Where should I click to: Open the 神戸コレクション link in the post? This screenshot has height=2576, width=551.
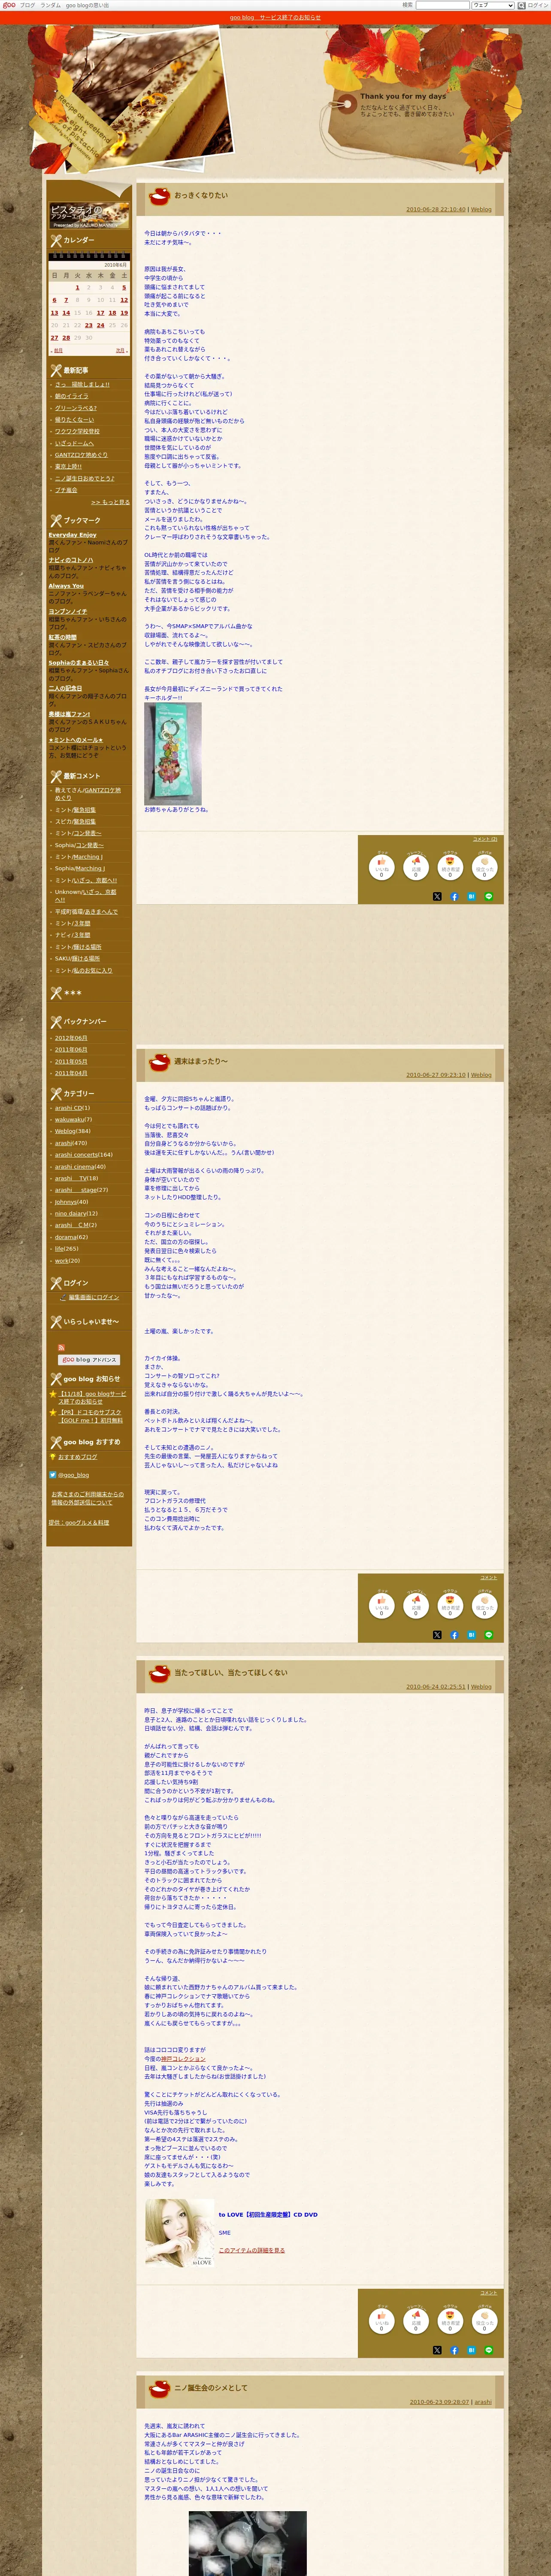pyautogui.click(x=183, y=2059)
